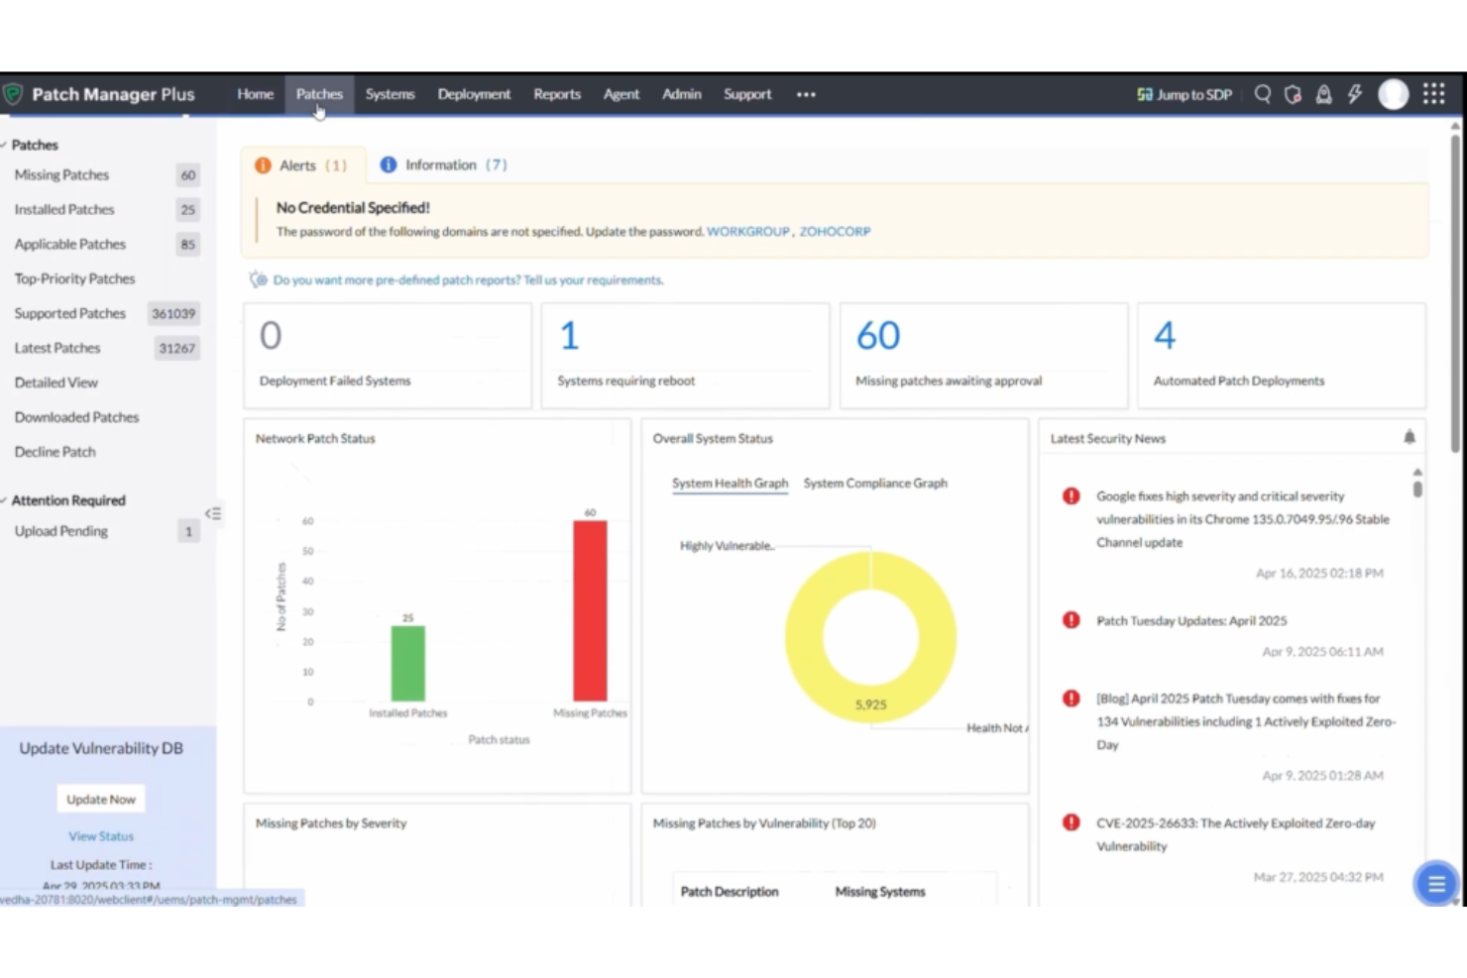Select the Patches tab in top navigation

[x=319, y=94]
